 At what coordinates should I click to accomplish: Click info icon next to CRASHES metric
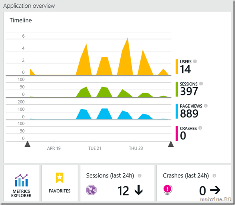click(200, 128)
